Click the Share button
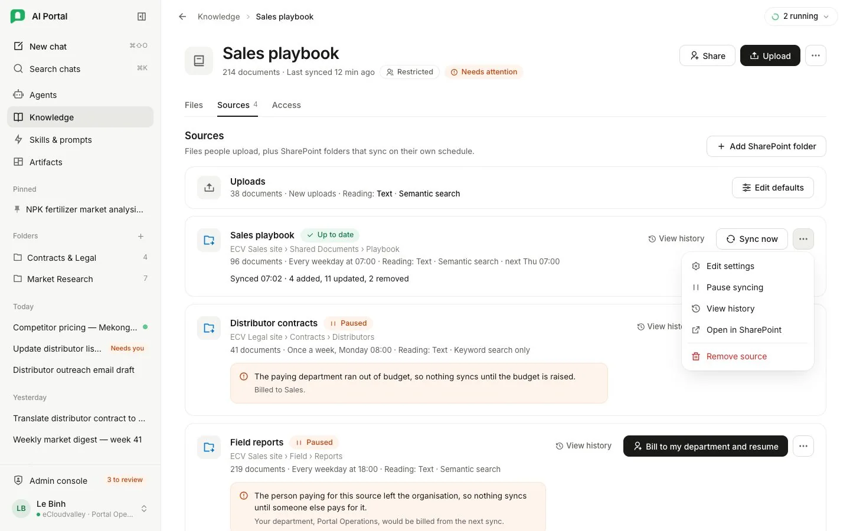This screenshot has width=850, height=531. pyautogui.click(x=707, y=55)
